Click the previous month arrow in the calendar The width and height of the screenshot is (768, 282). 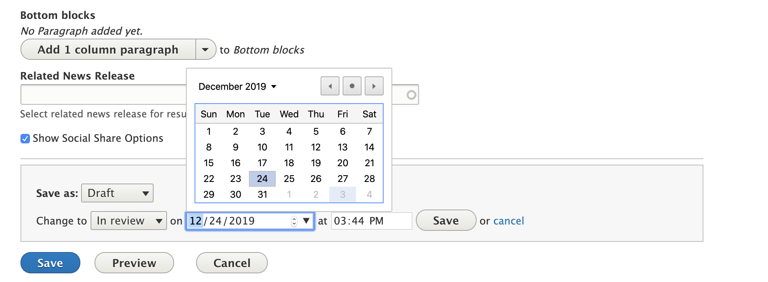(330, 86)
